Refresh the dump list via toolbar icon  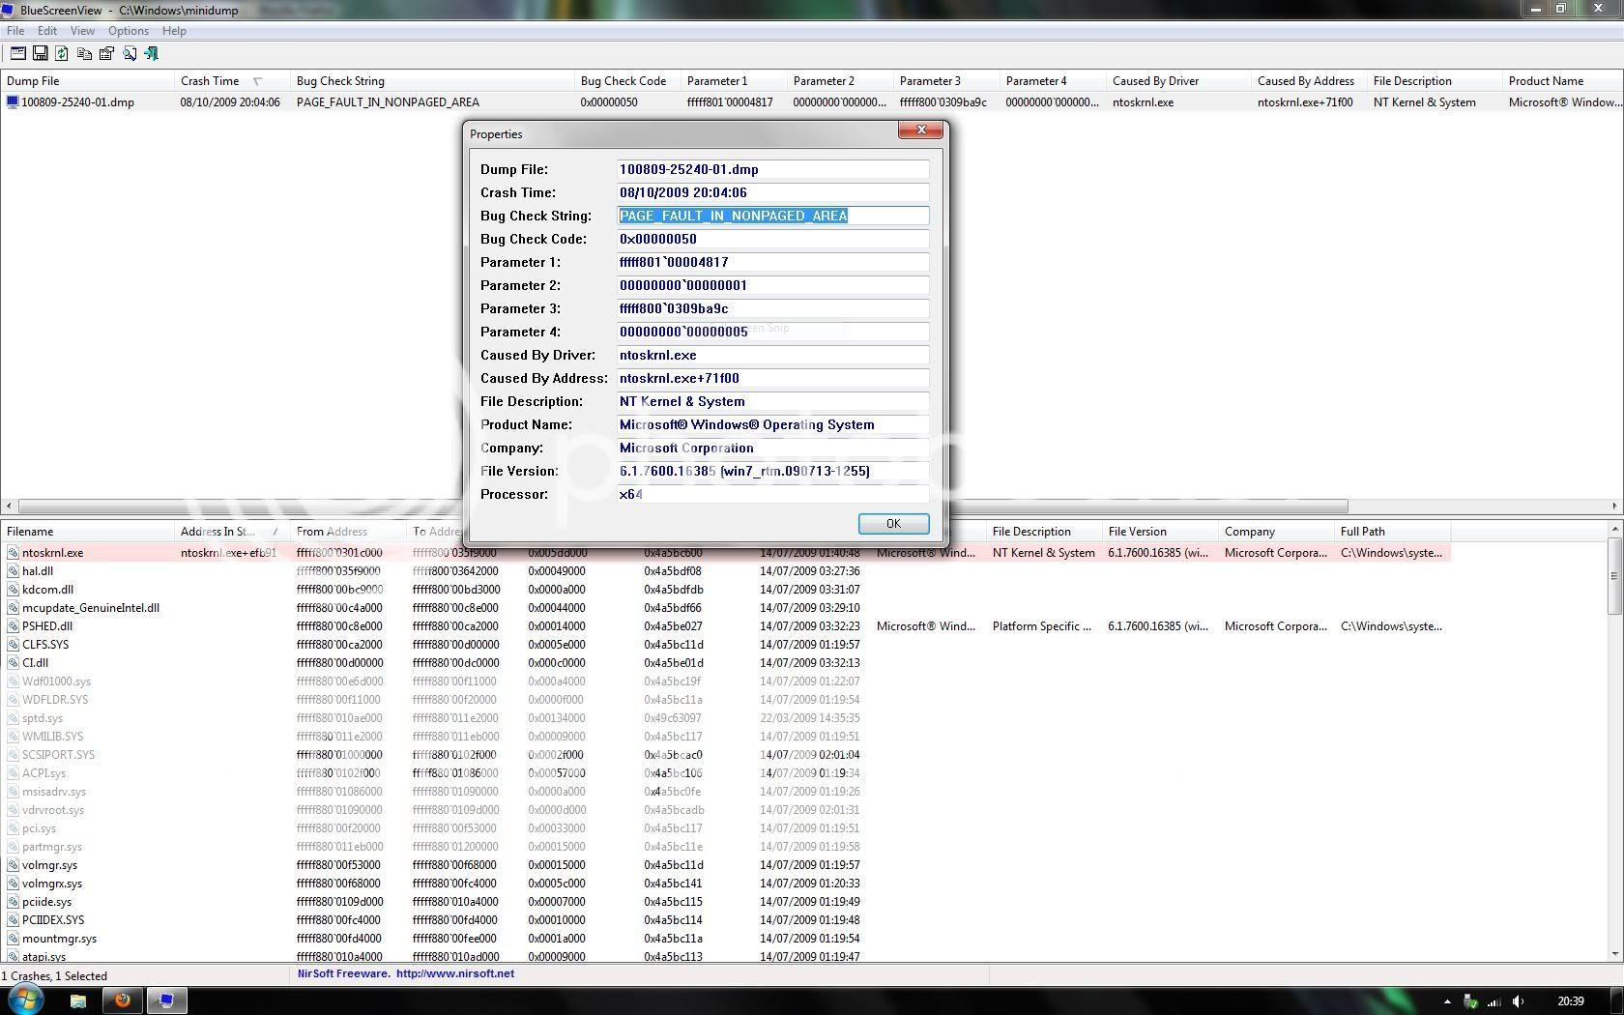point(62,54)
